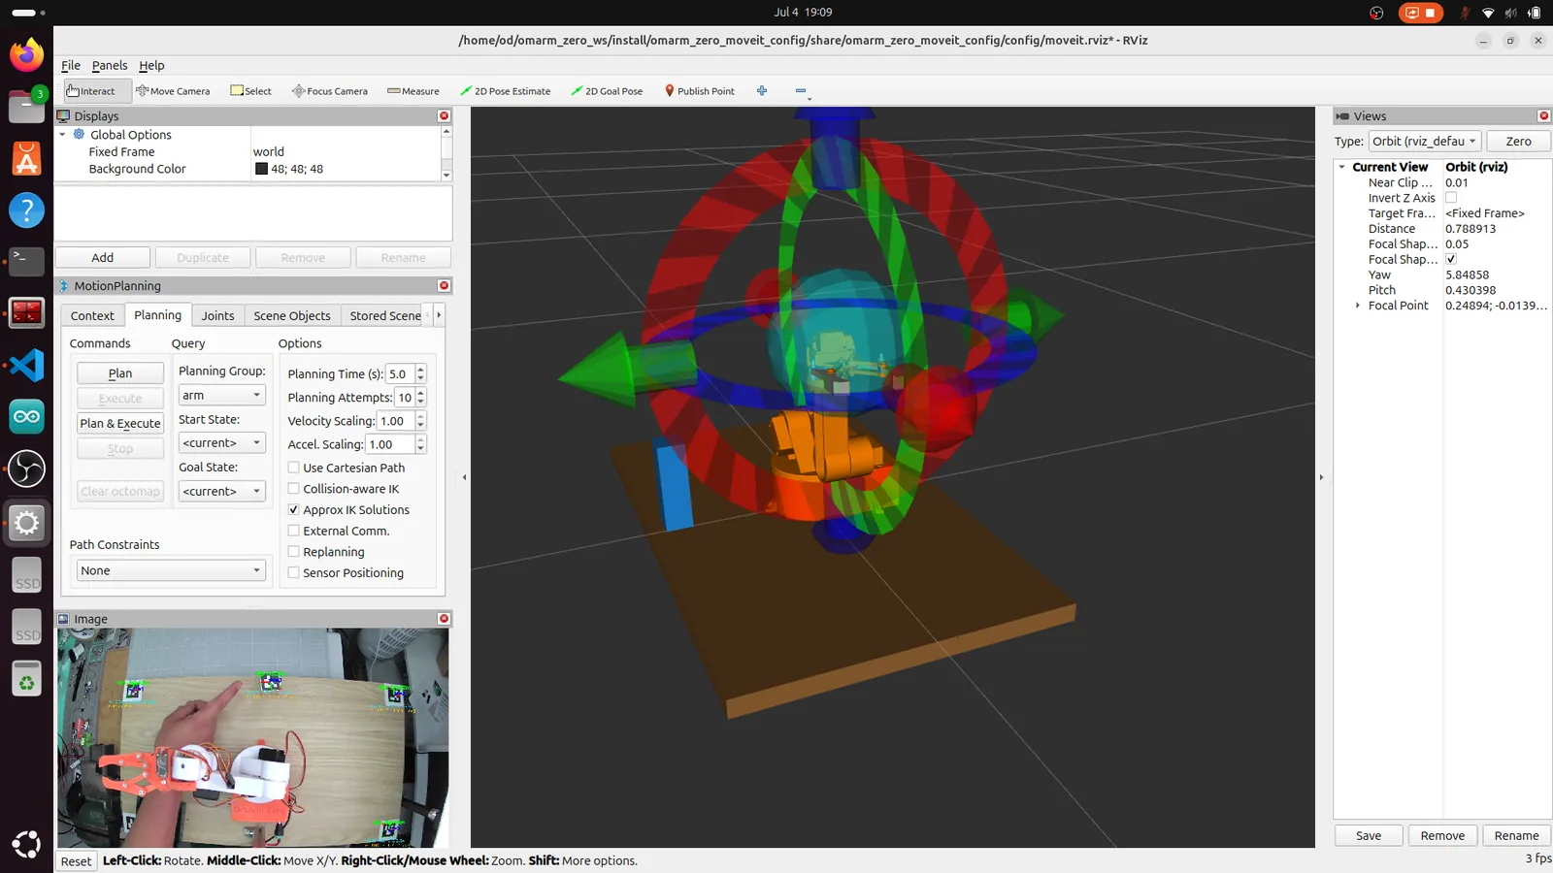Activate the Move Camera tool

click(173, 91)
